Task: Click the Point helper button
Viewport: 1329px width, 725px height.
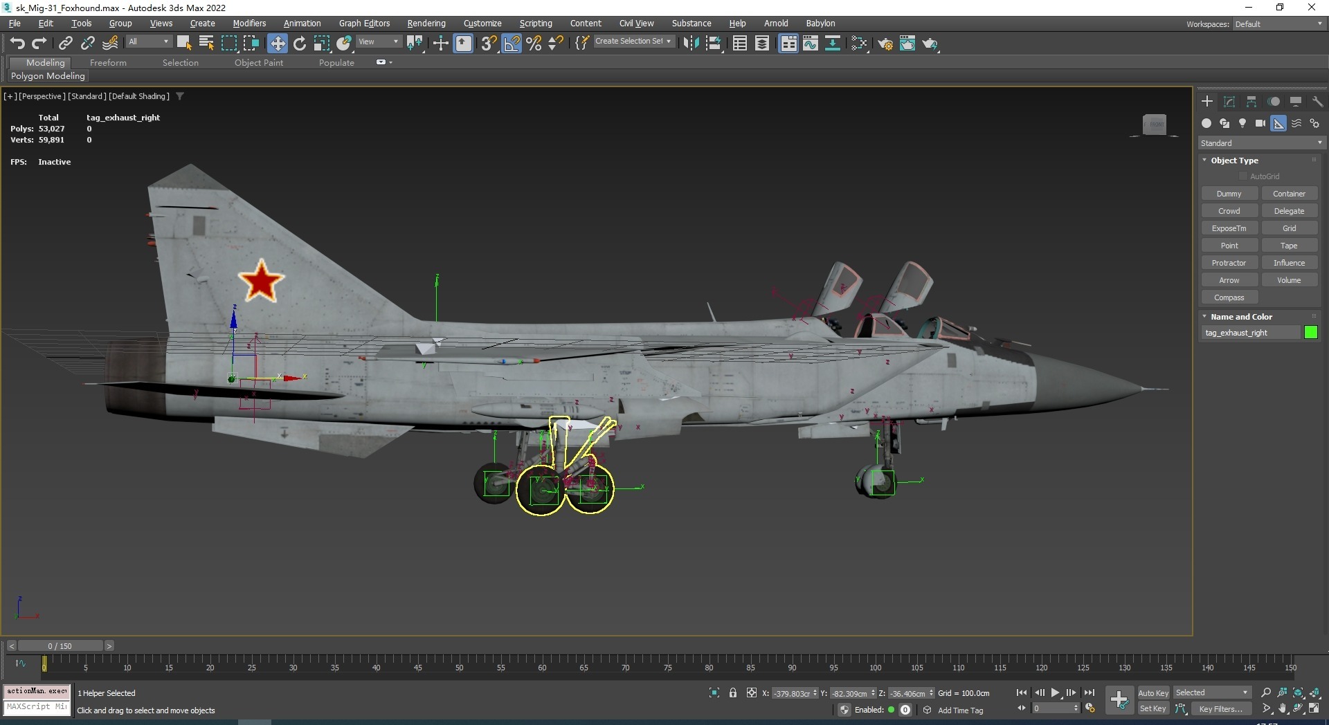Action: point(1229,246)
